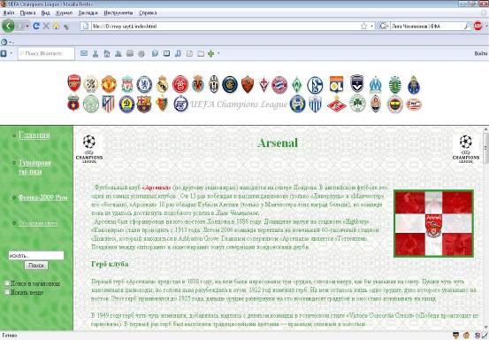This screenshot has height=340, width=489.
Task: Open the 'Инструменты' menu
Action: [x=118, y=12]
